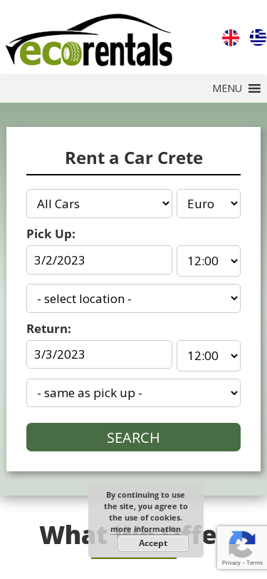Switch language with the Greek flag icon
This screenshot has width=267, height=579.
pos(258,38)
